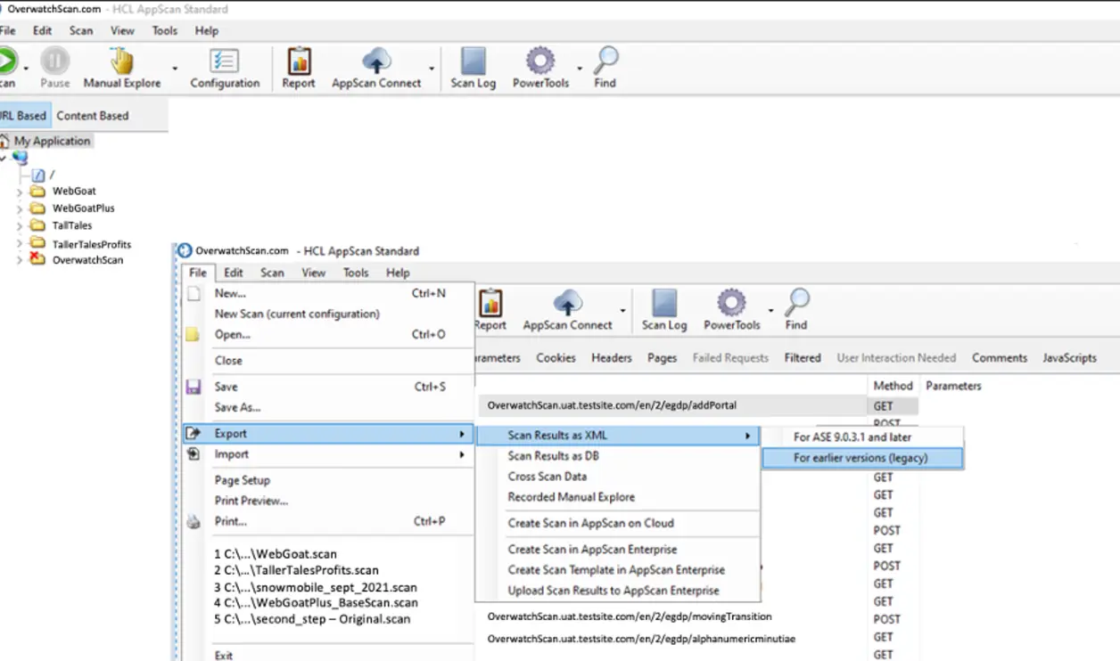Viewport: 1120px width, 661px height.
Task: Open the Import submenu
Action: coord(231,454)
